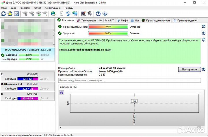Switch to the Инфо tab
The width and height of the screenshot is (208, 137).
coord(122,20)
